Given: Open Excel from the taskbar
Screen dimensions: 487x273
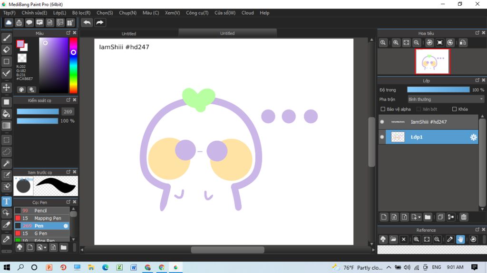Looking at the screenshot, I should click(119, 267).
